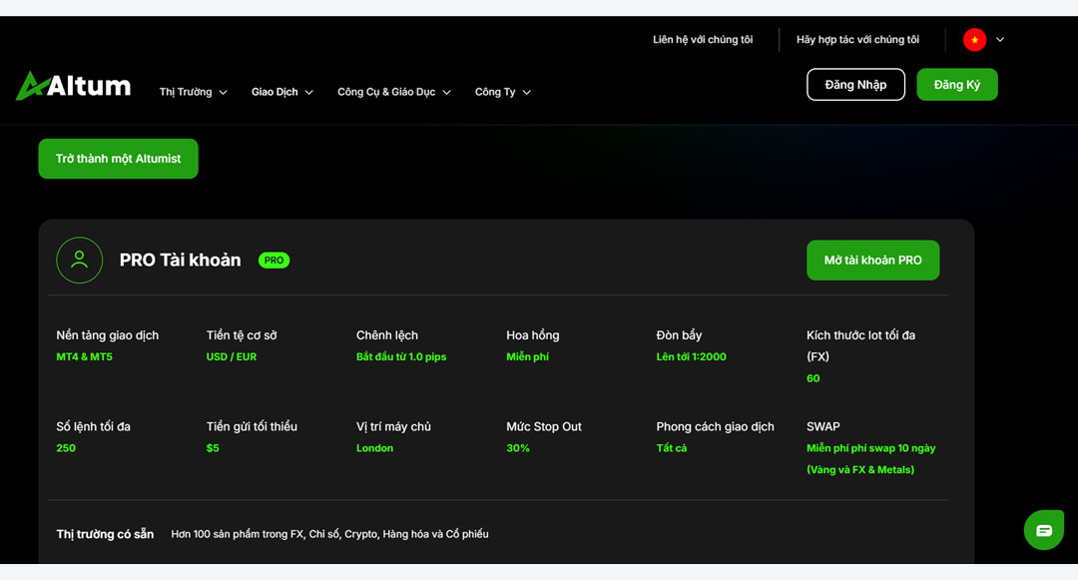
Task: Click the Miễn phí commission value
Action: (x=527, y=356)
